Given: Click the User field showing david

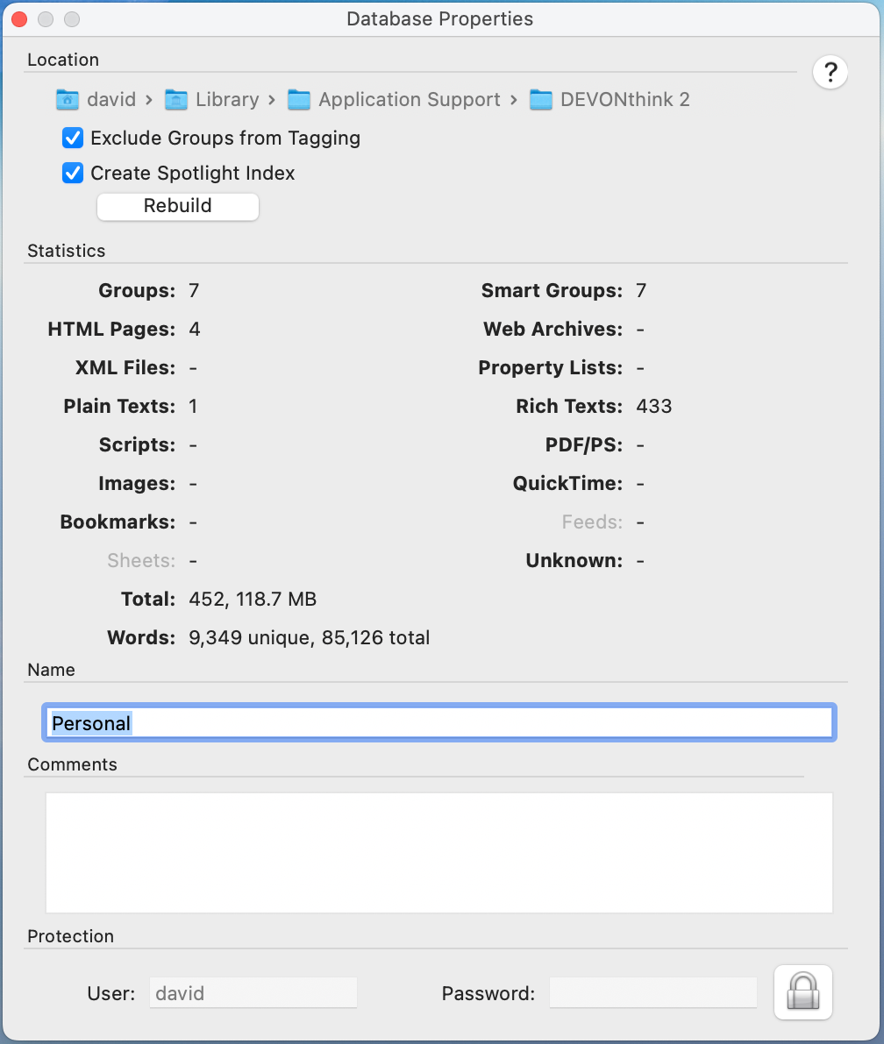Looking at the screenshot, I should [x=253, y=993].
